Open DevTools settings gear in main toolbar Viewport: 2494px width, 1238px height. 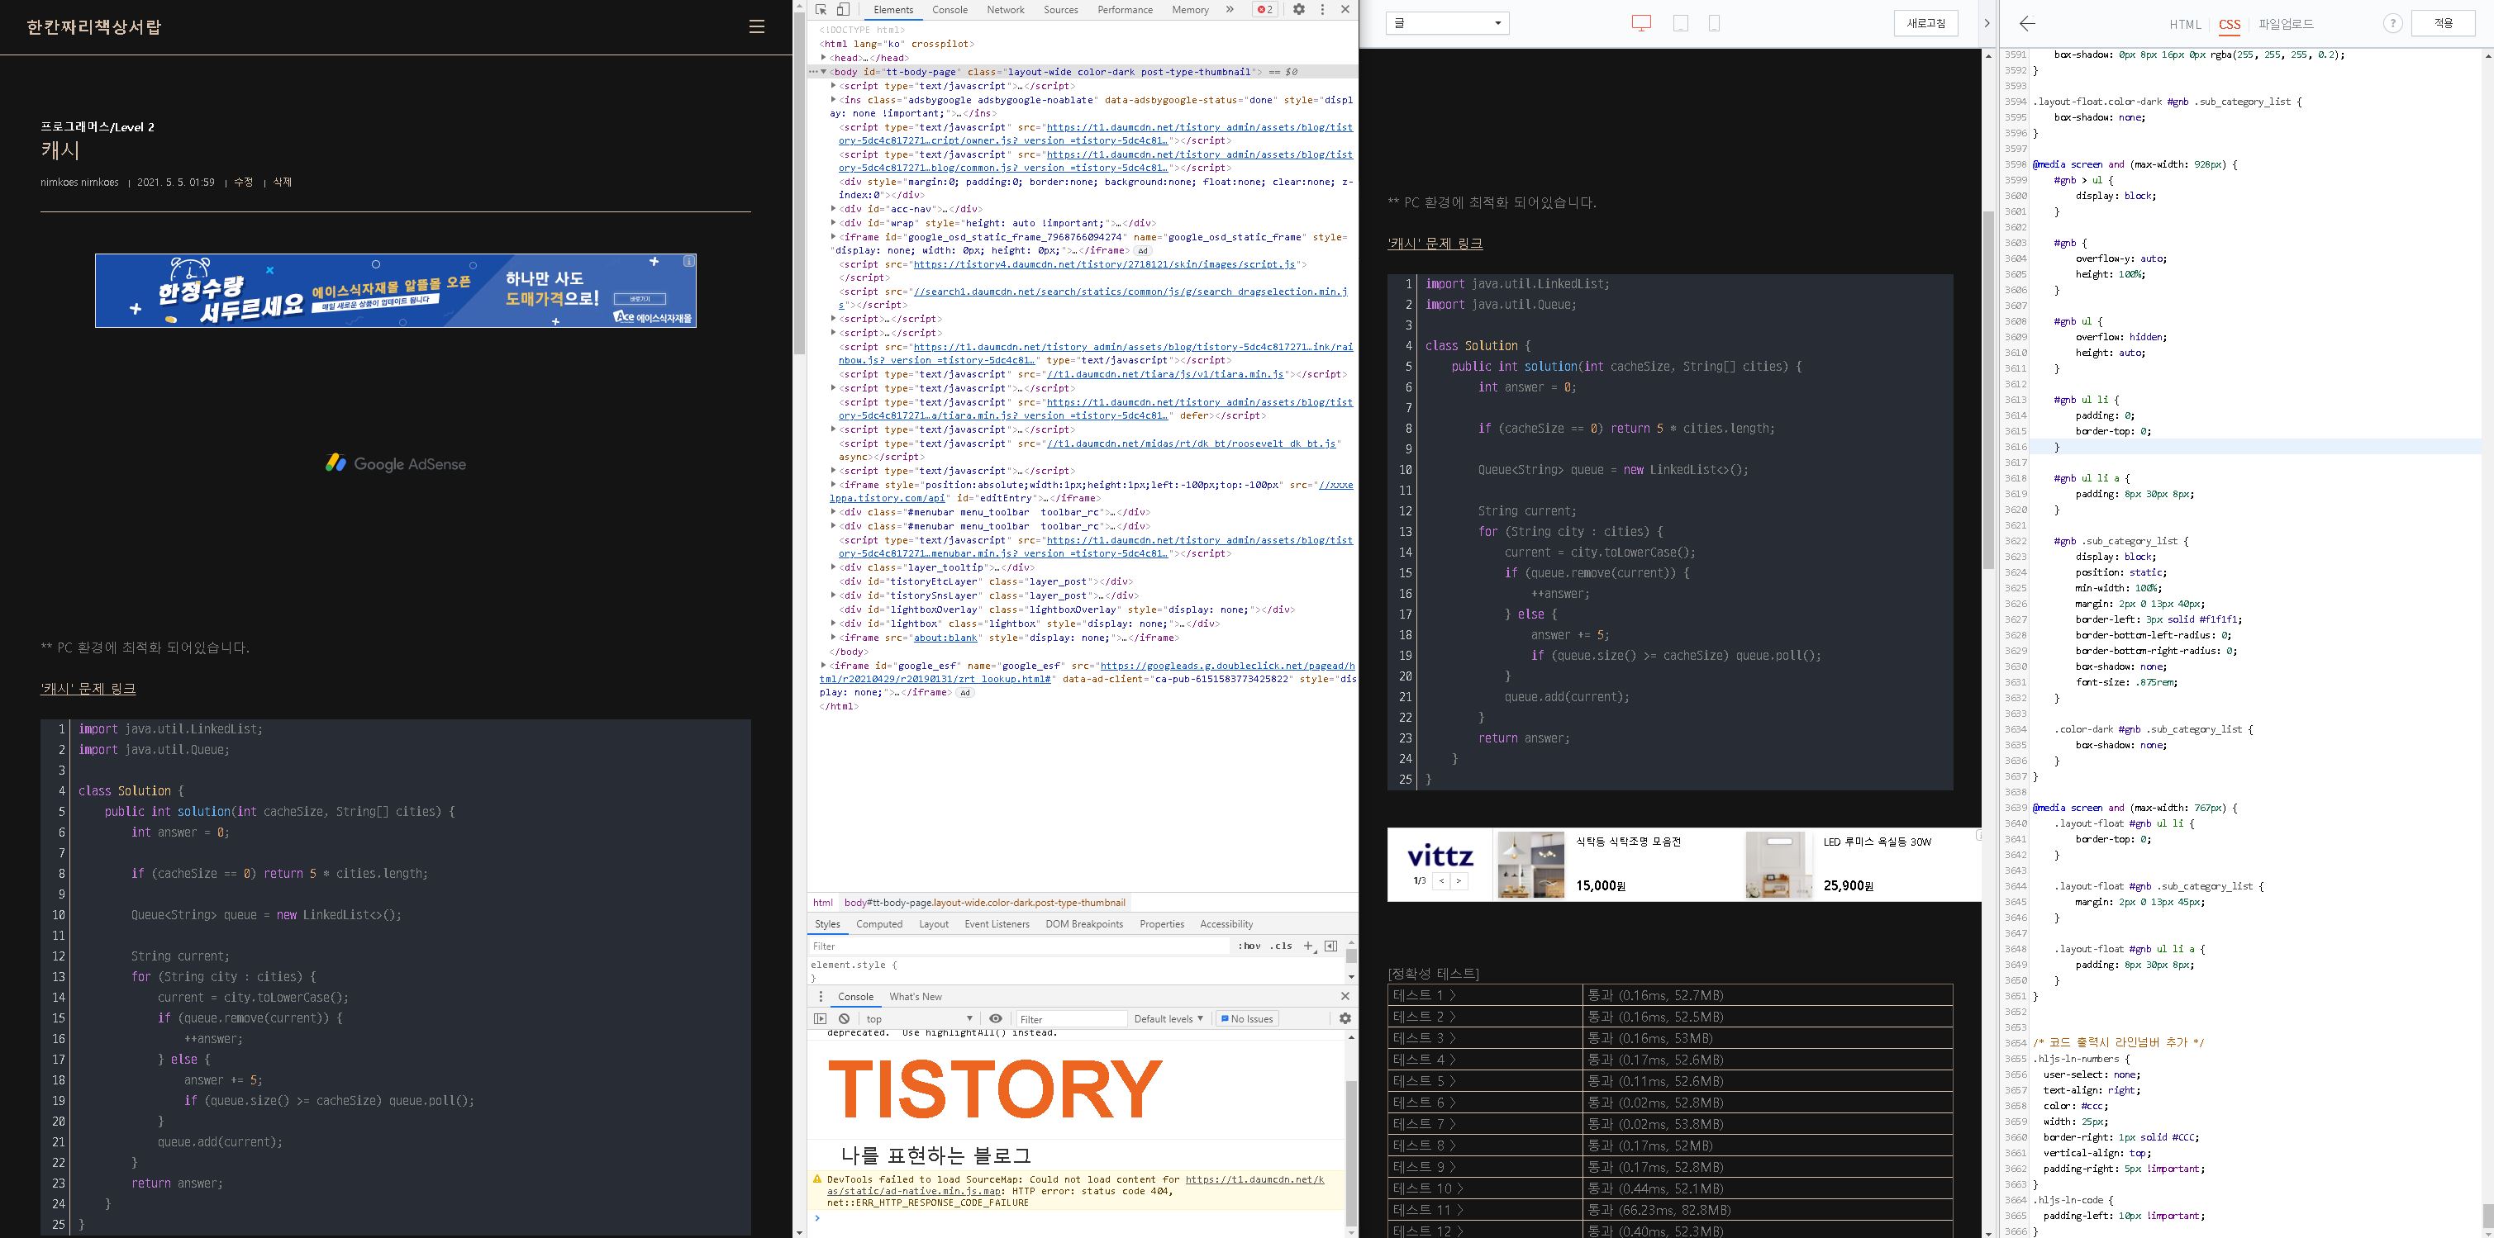pyautogui.click(x=1299, y=10)
